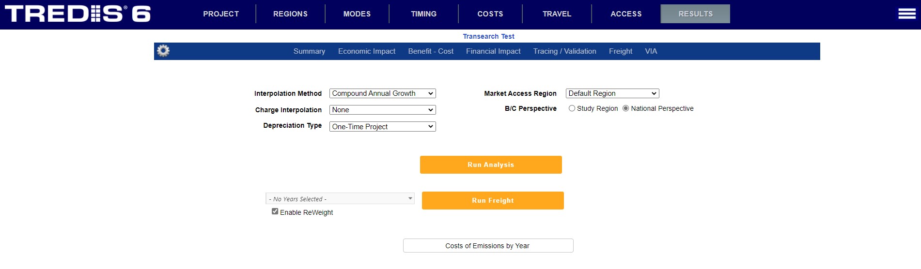Image resolution: width=921 pixels, height=269 pixels.
Task: Go to the PROJECT tab
Action: (x=221, y=14)
